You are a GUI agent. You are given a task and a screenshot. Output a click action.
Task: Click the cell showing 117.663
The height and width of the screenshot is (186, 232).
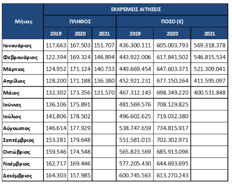56,46
